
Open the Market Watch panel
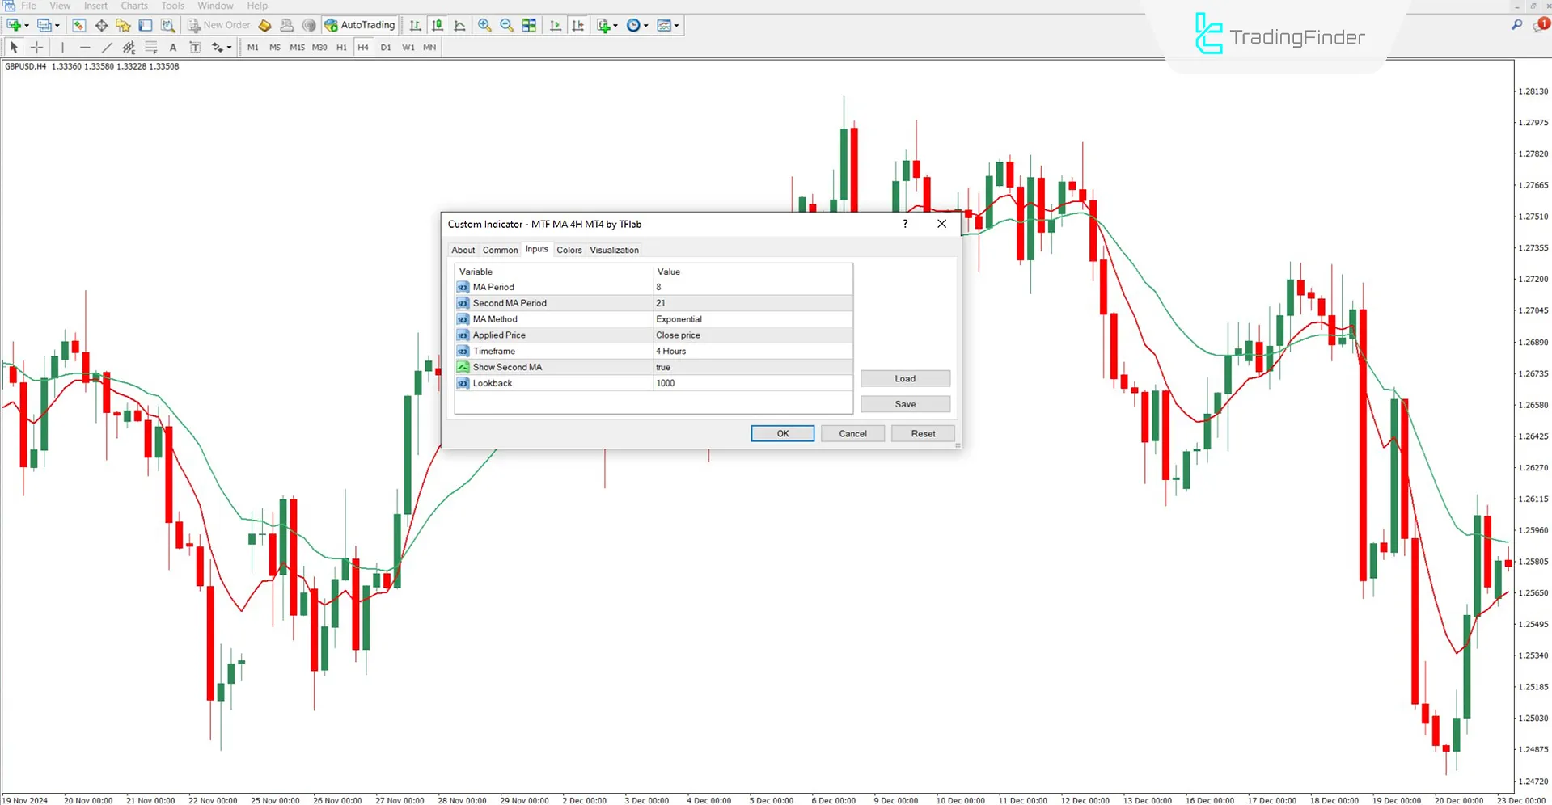[x=78, y=25]
